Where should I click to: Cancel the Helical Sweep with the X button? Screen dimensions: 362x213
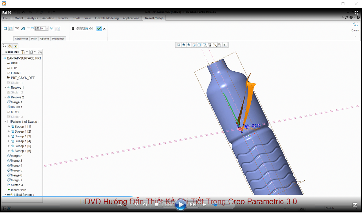104,28
